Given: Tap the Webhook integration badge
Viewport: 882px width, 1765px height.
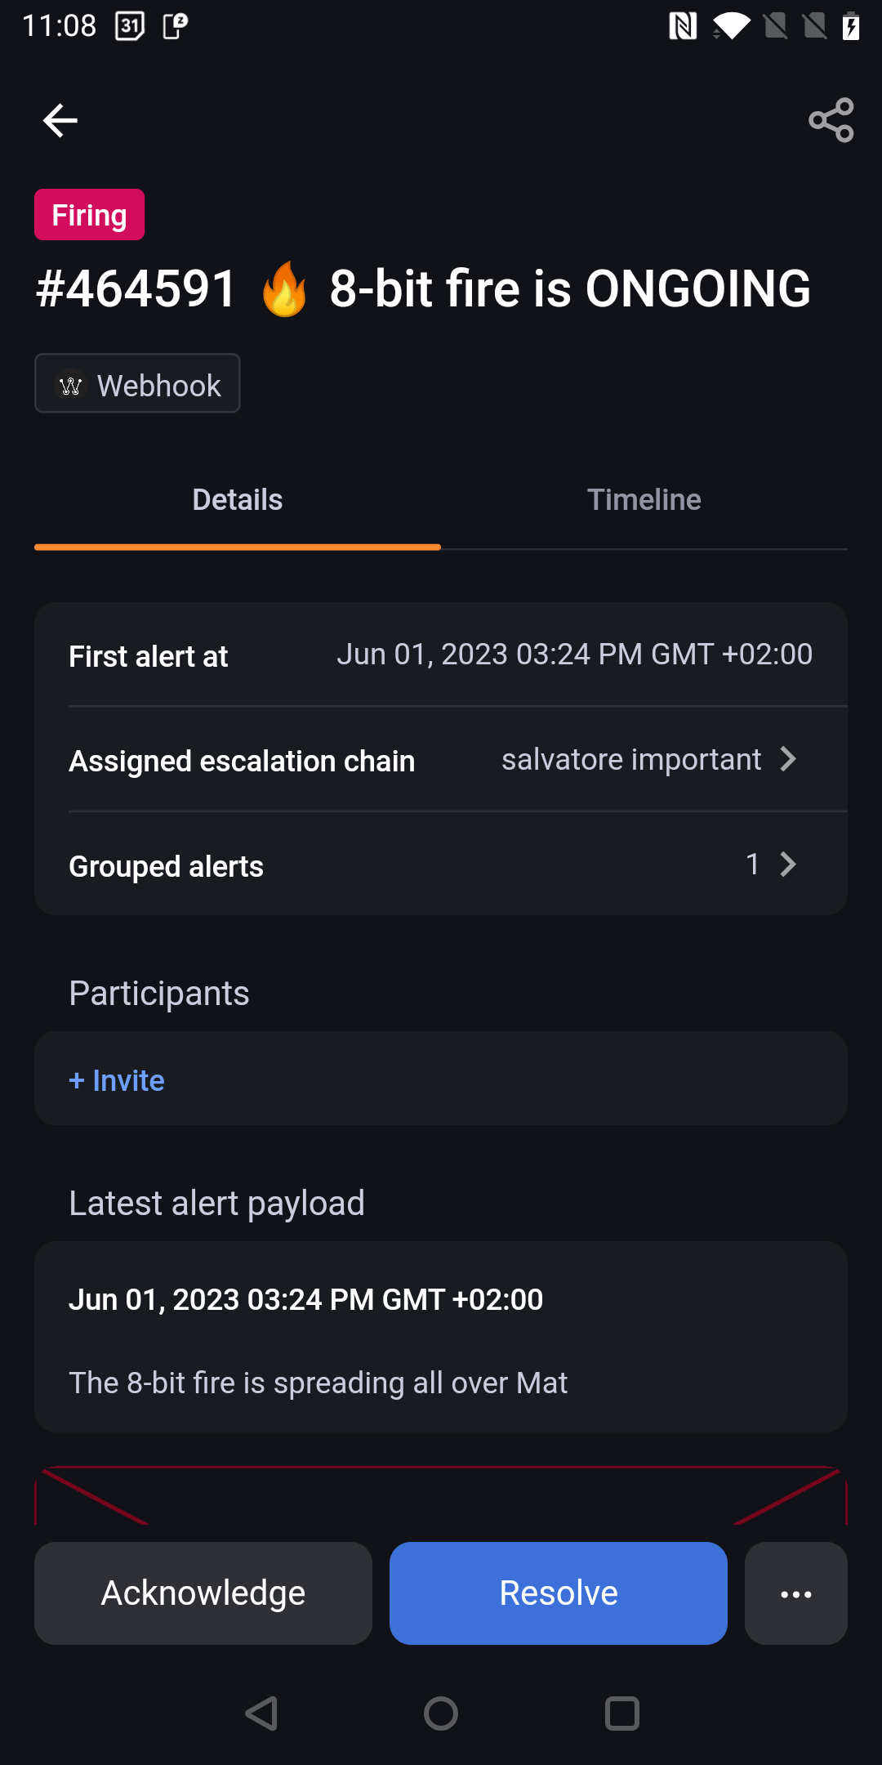Looking at the screenshot, I should pyautogui.click(x=137, y=384).
